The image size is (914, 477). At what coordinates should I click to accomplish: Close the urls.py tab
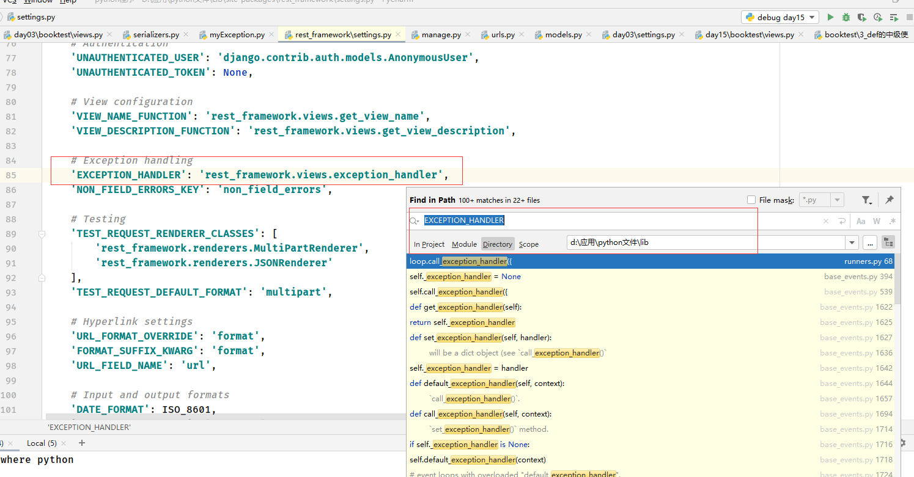point(521,35)
